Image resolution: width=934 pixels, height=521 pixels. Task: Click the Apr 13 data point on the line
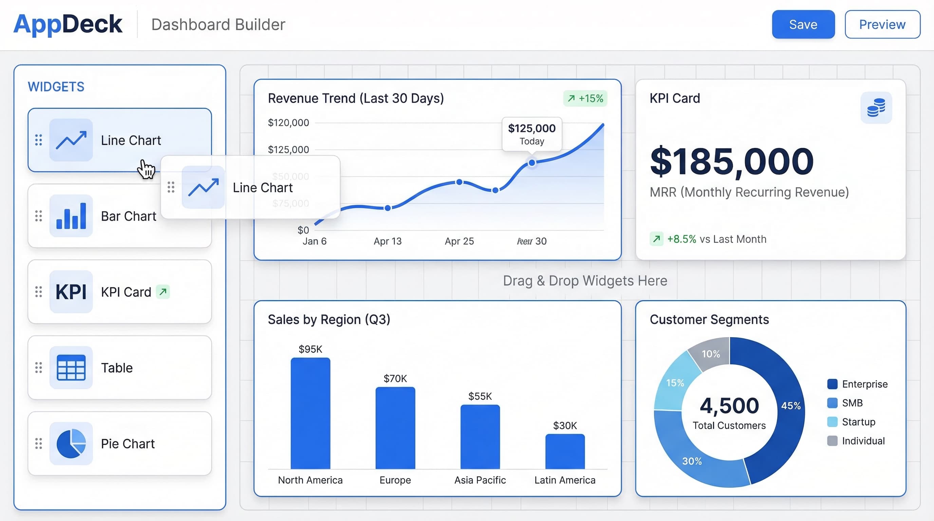point(388,208)
